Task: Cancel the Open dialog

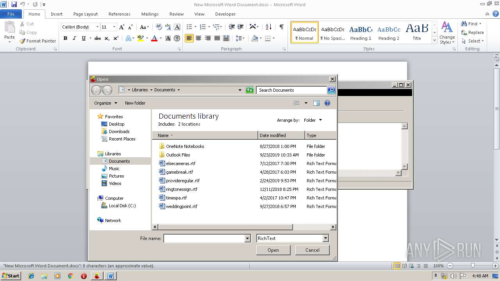Action: (312, 250)
